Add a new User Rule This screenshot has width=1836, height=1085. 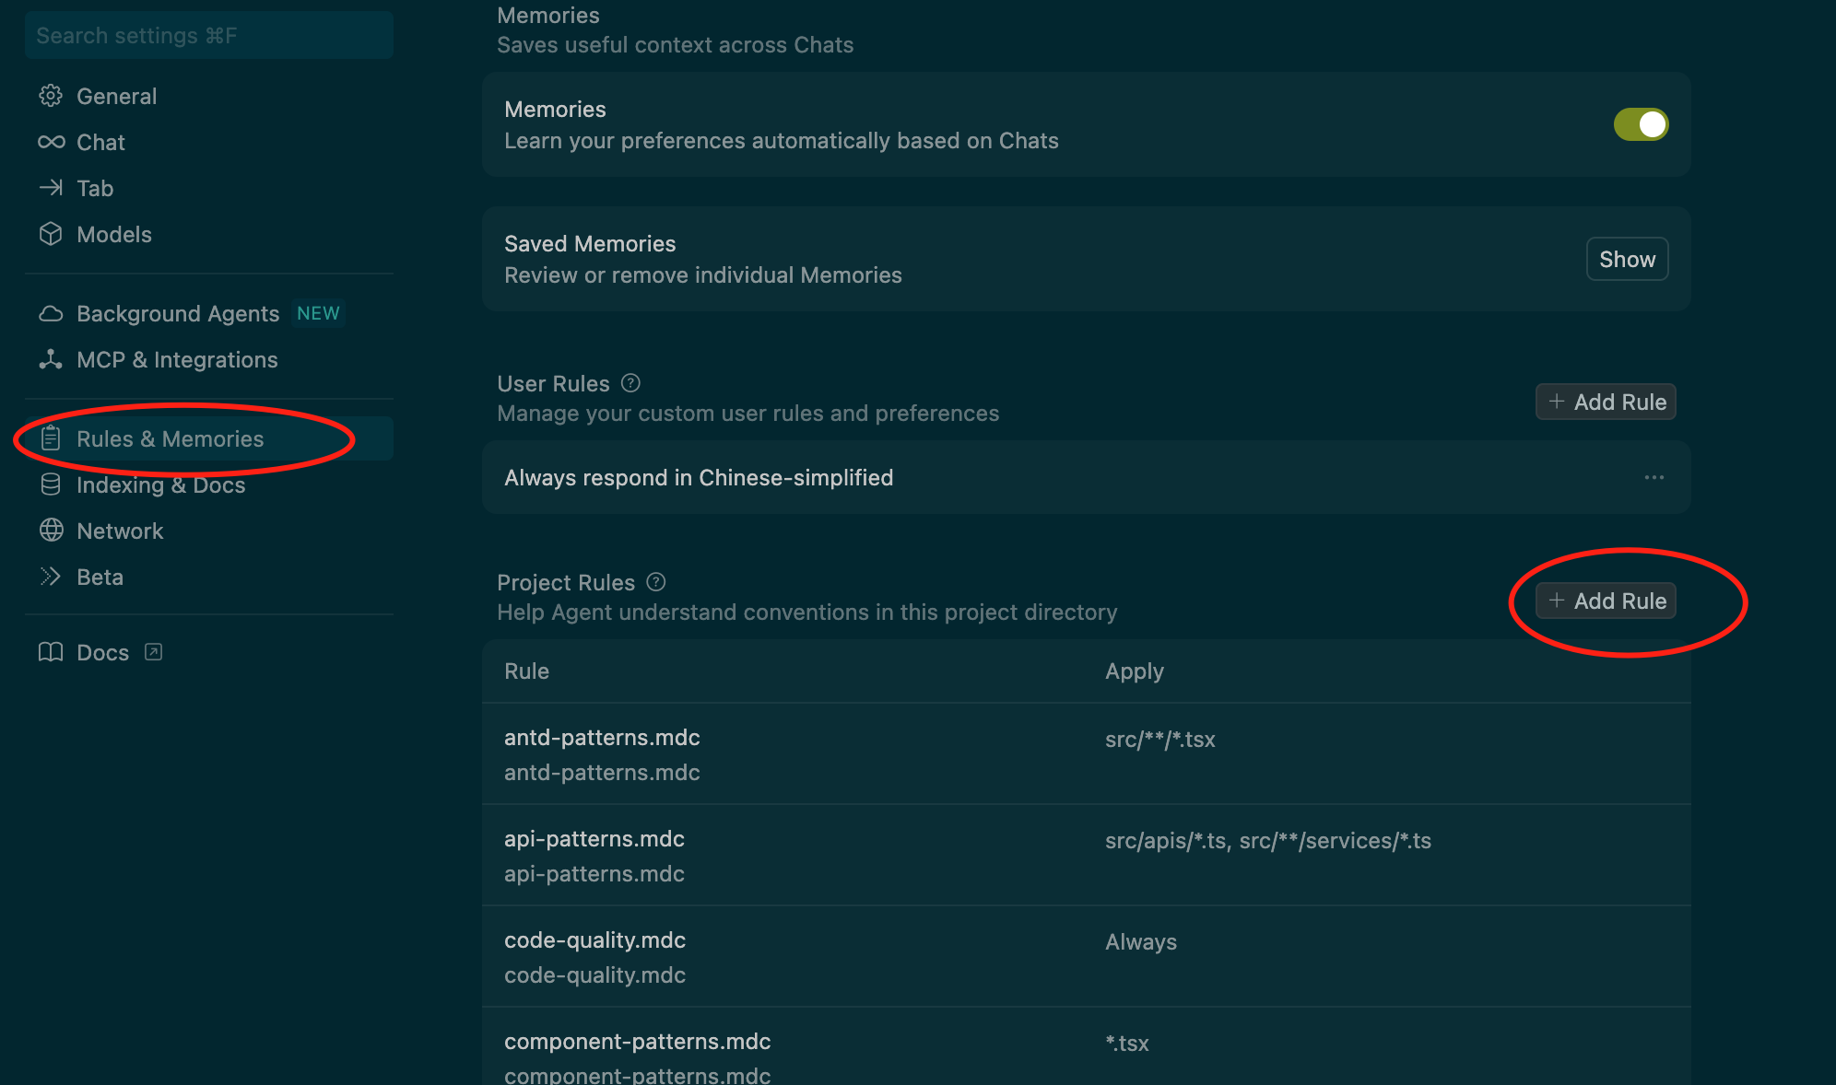coord(1606,402)
